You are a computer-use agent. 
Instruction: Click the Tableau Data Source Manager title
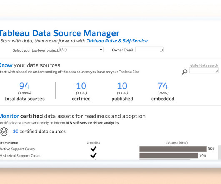click(x=60, y=33)
